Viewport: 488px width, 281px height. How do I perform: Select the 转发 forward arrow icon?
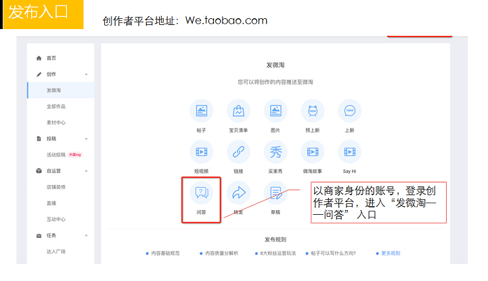point(238,193)
